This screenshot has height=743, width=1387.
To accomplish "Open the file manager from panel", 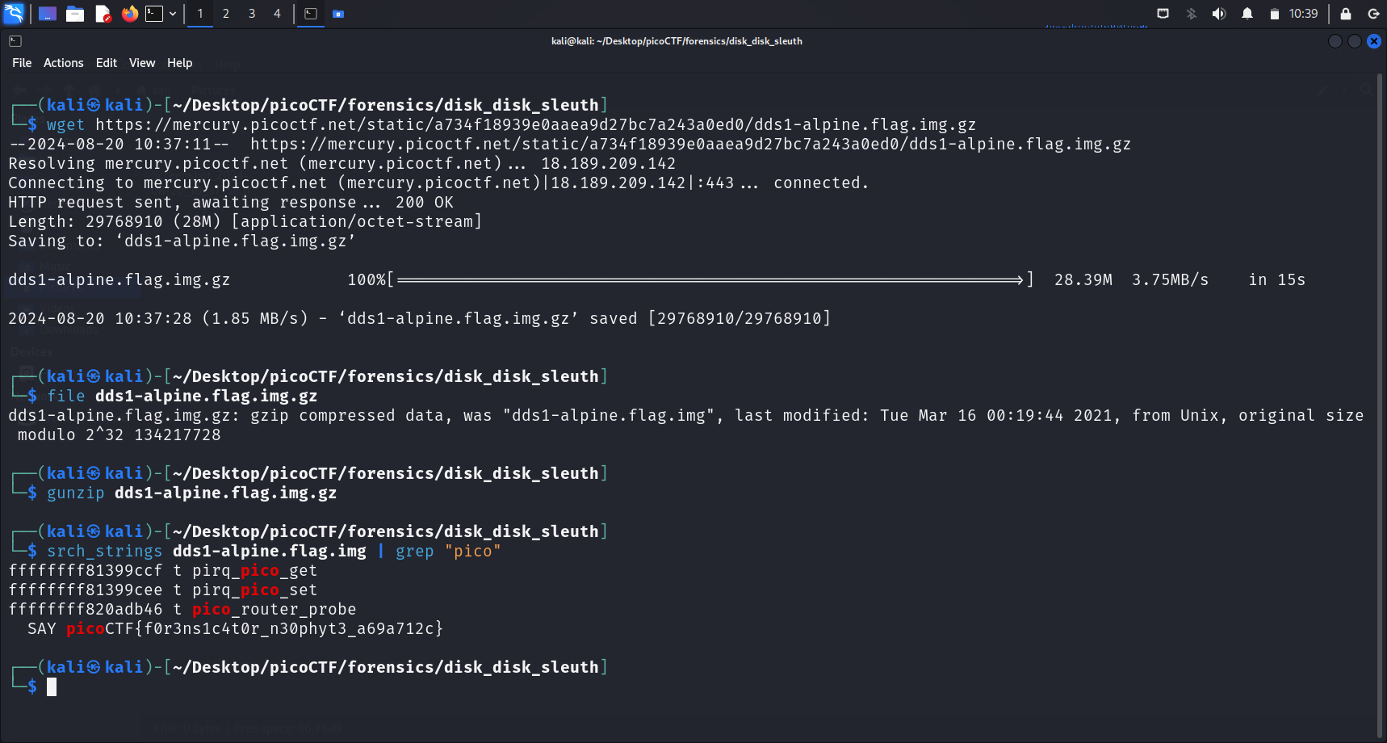I will (x=75, y=14).
